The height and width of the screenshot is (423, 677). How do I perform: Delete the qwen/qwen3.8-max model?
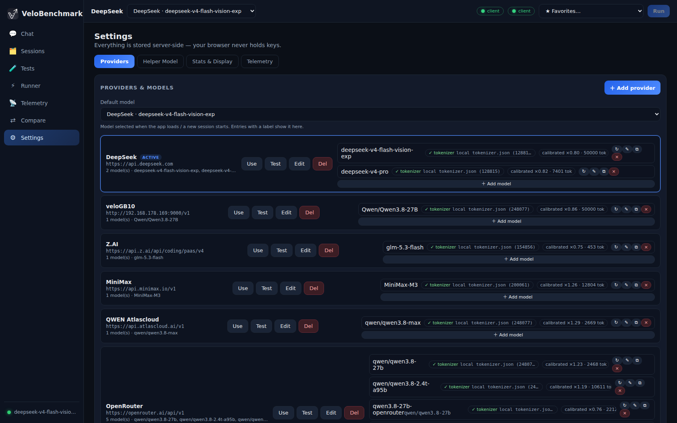(646, 323)
